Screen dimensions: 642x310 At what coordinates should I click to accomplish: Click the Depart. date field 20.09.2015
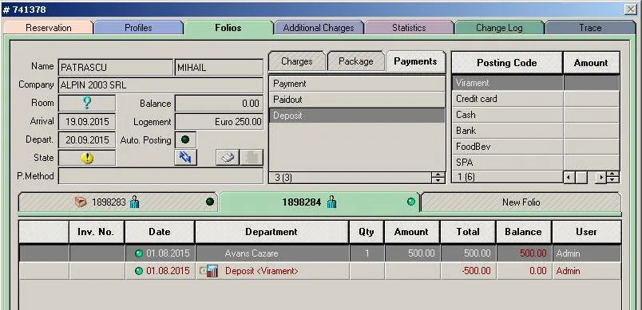click(x=87, y=139)
